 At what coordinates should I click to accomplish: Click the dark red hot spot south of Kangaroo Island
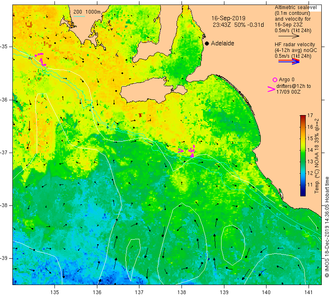[x=141, y=115]
